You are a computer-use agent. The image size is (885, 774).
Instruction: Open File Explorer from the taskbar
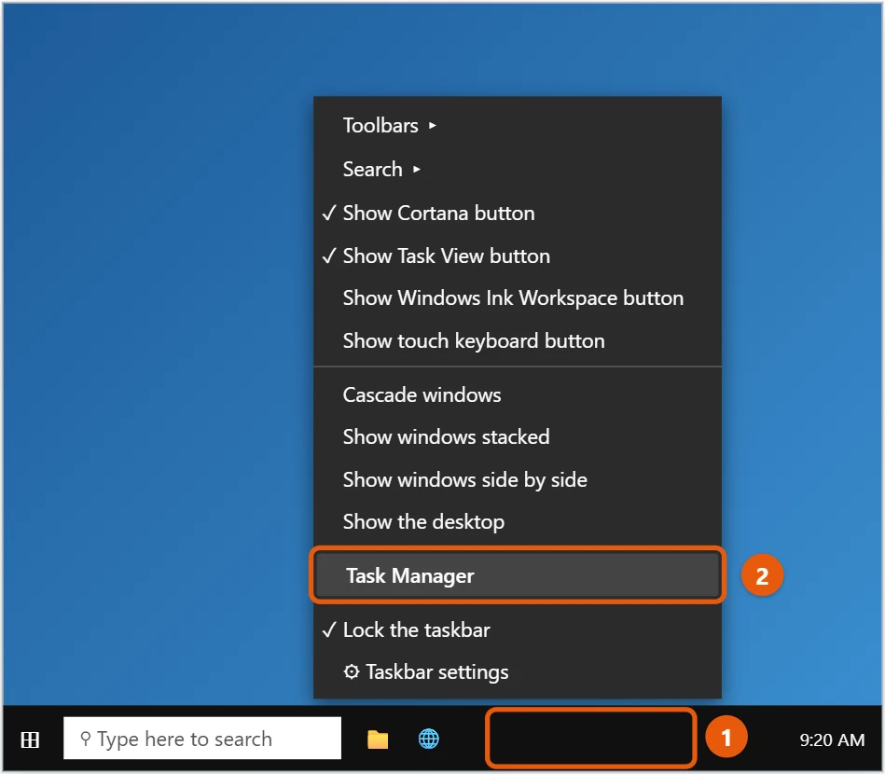pos(378,739)
